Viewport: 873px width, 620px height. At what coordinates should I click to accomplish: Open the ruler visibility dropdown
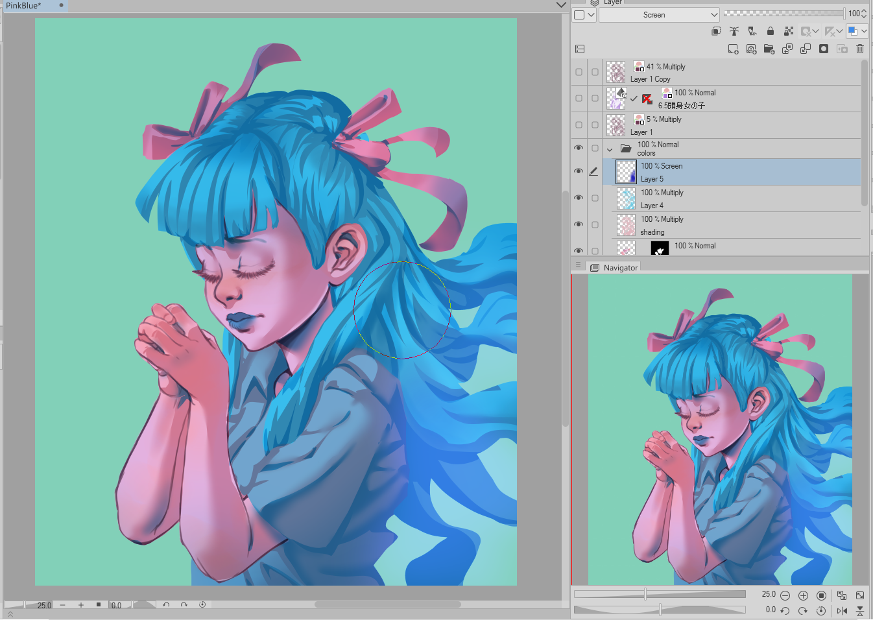pyautogui.click(x=839, y=31)
